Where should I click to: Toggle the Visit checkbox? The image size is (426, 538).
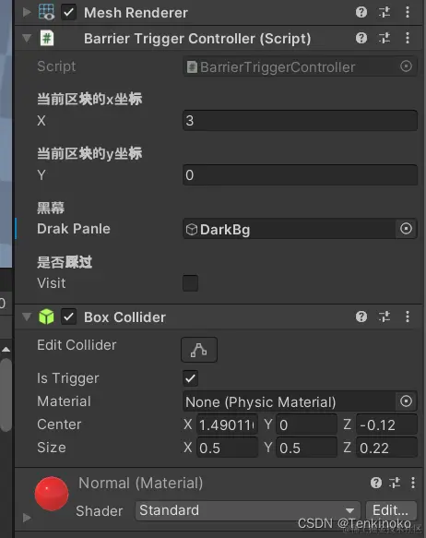191,283
